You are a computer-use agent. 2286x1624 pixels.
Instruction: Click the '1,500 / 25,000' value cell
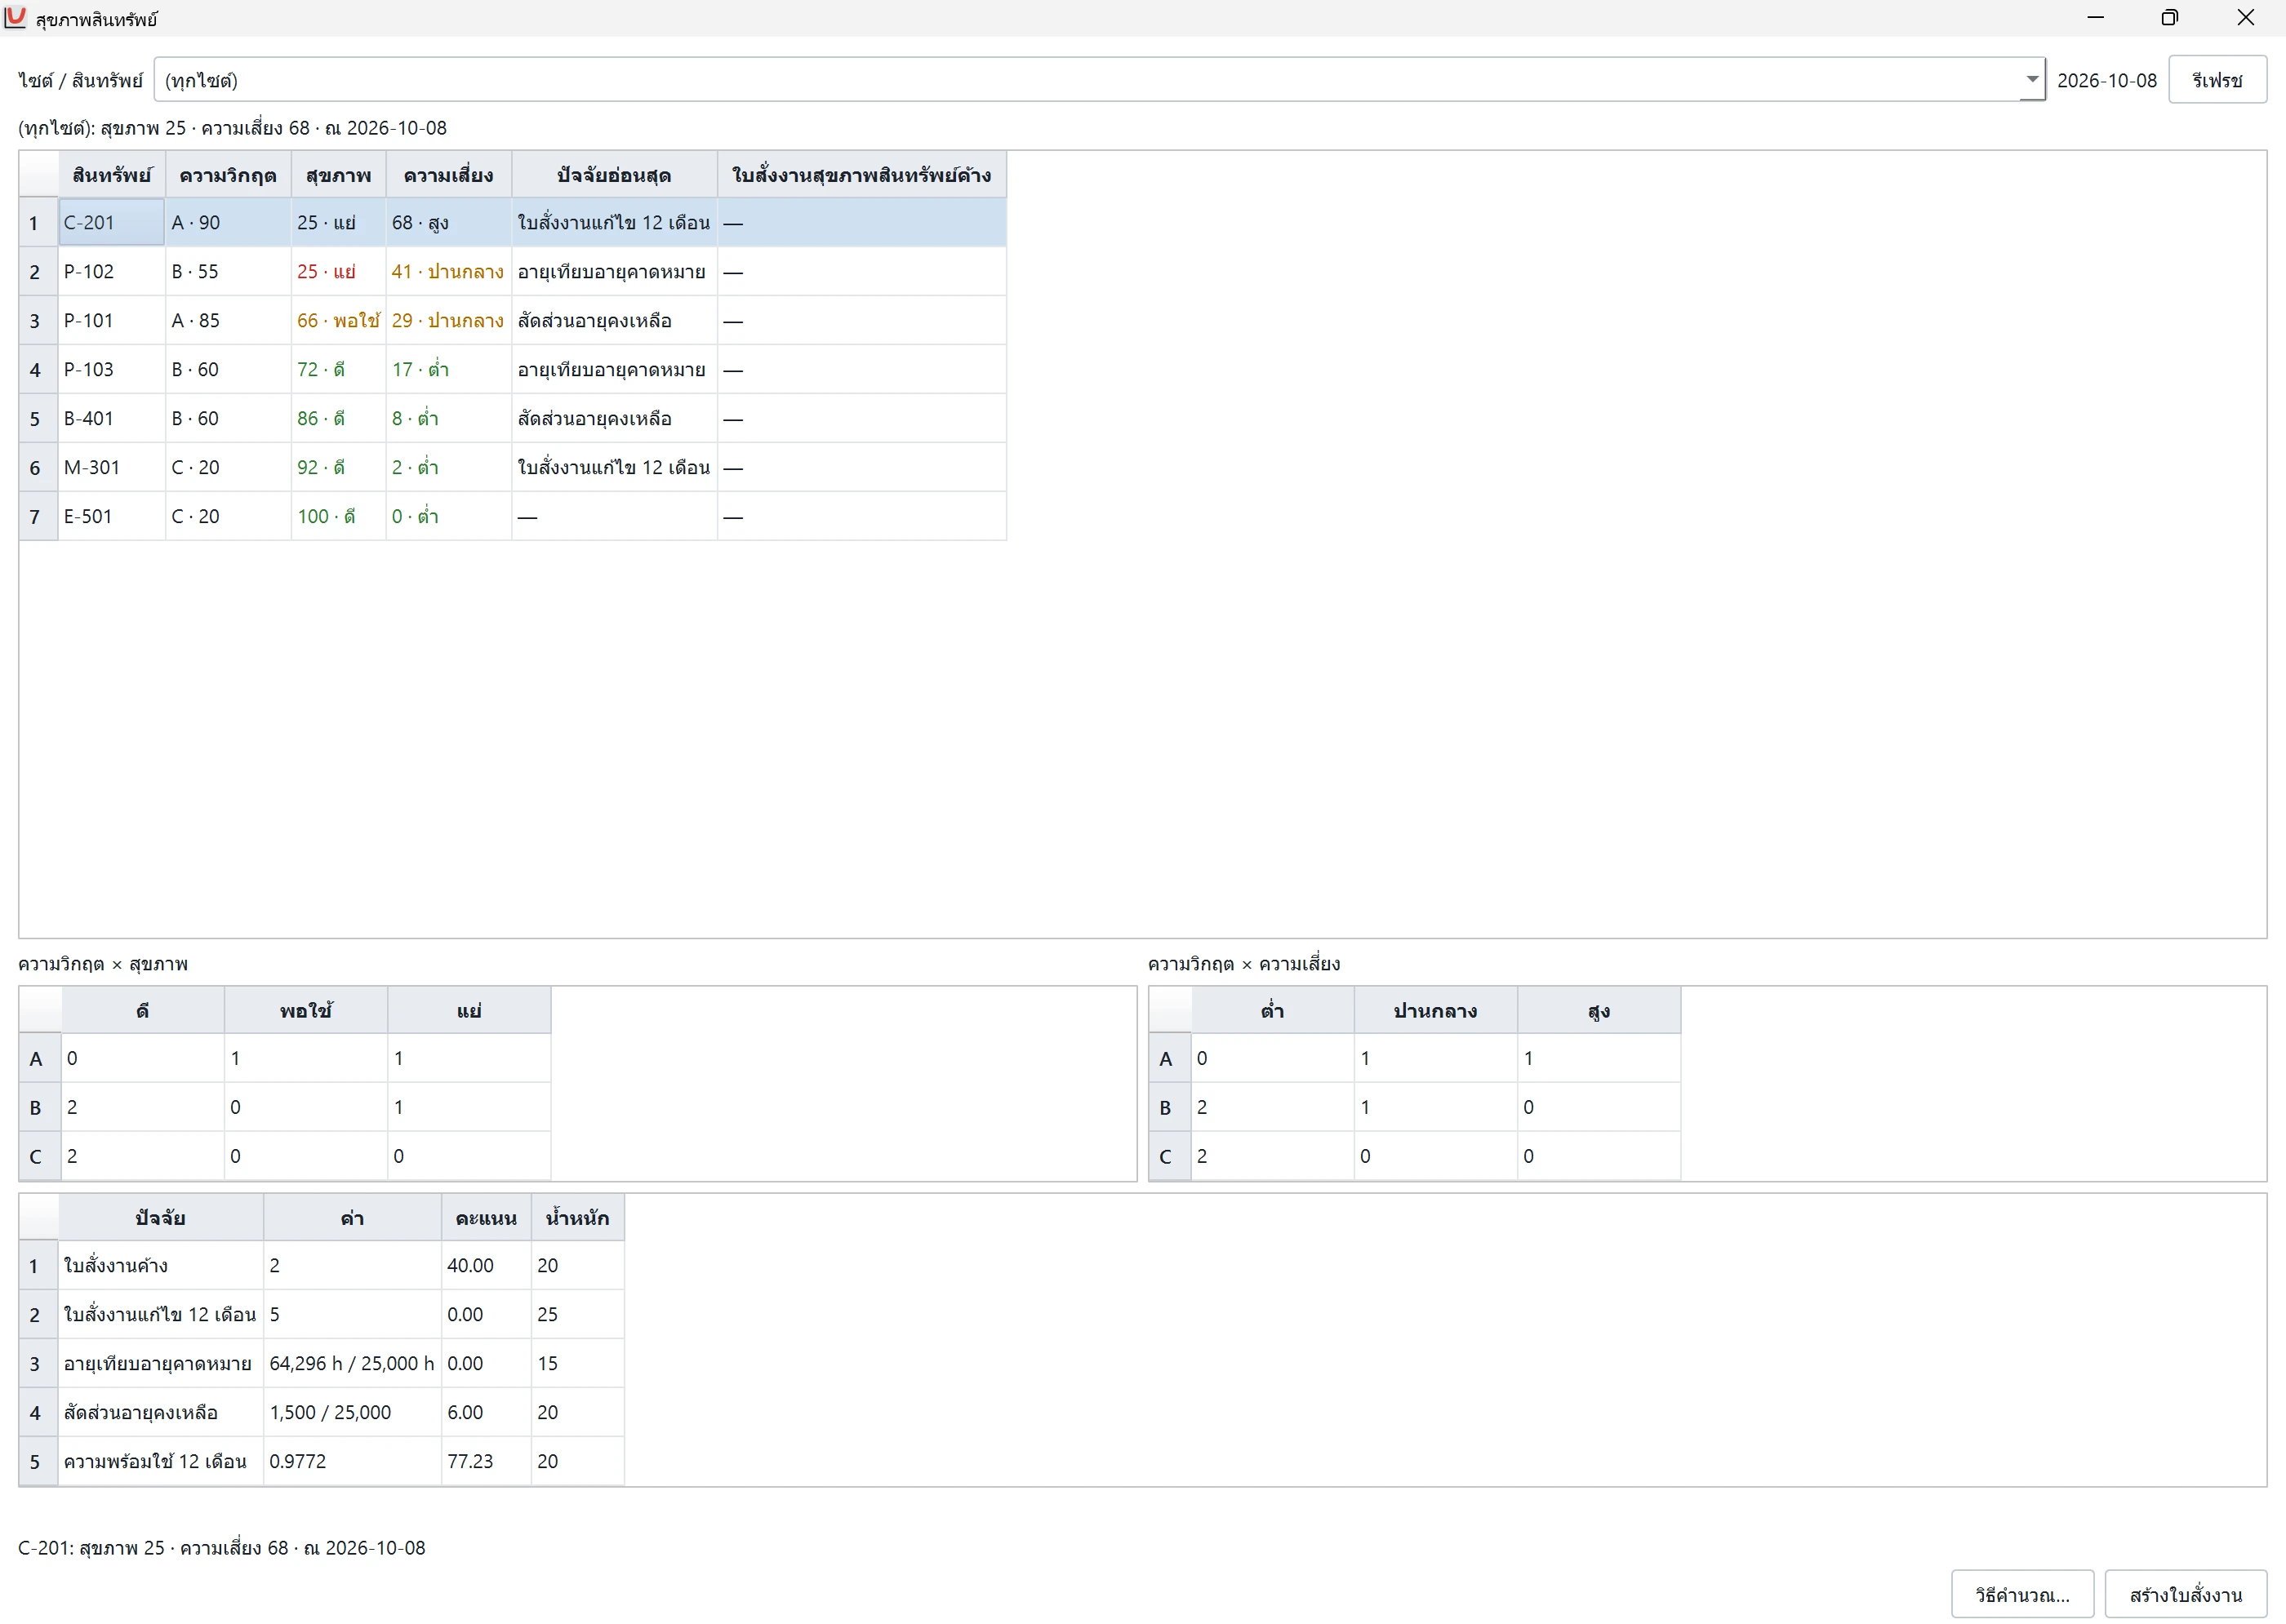tap(352, 1412)
